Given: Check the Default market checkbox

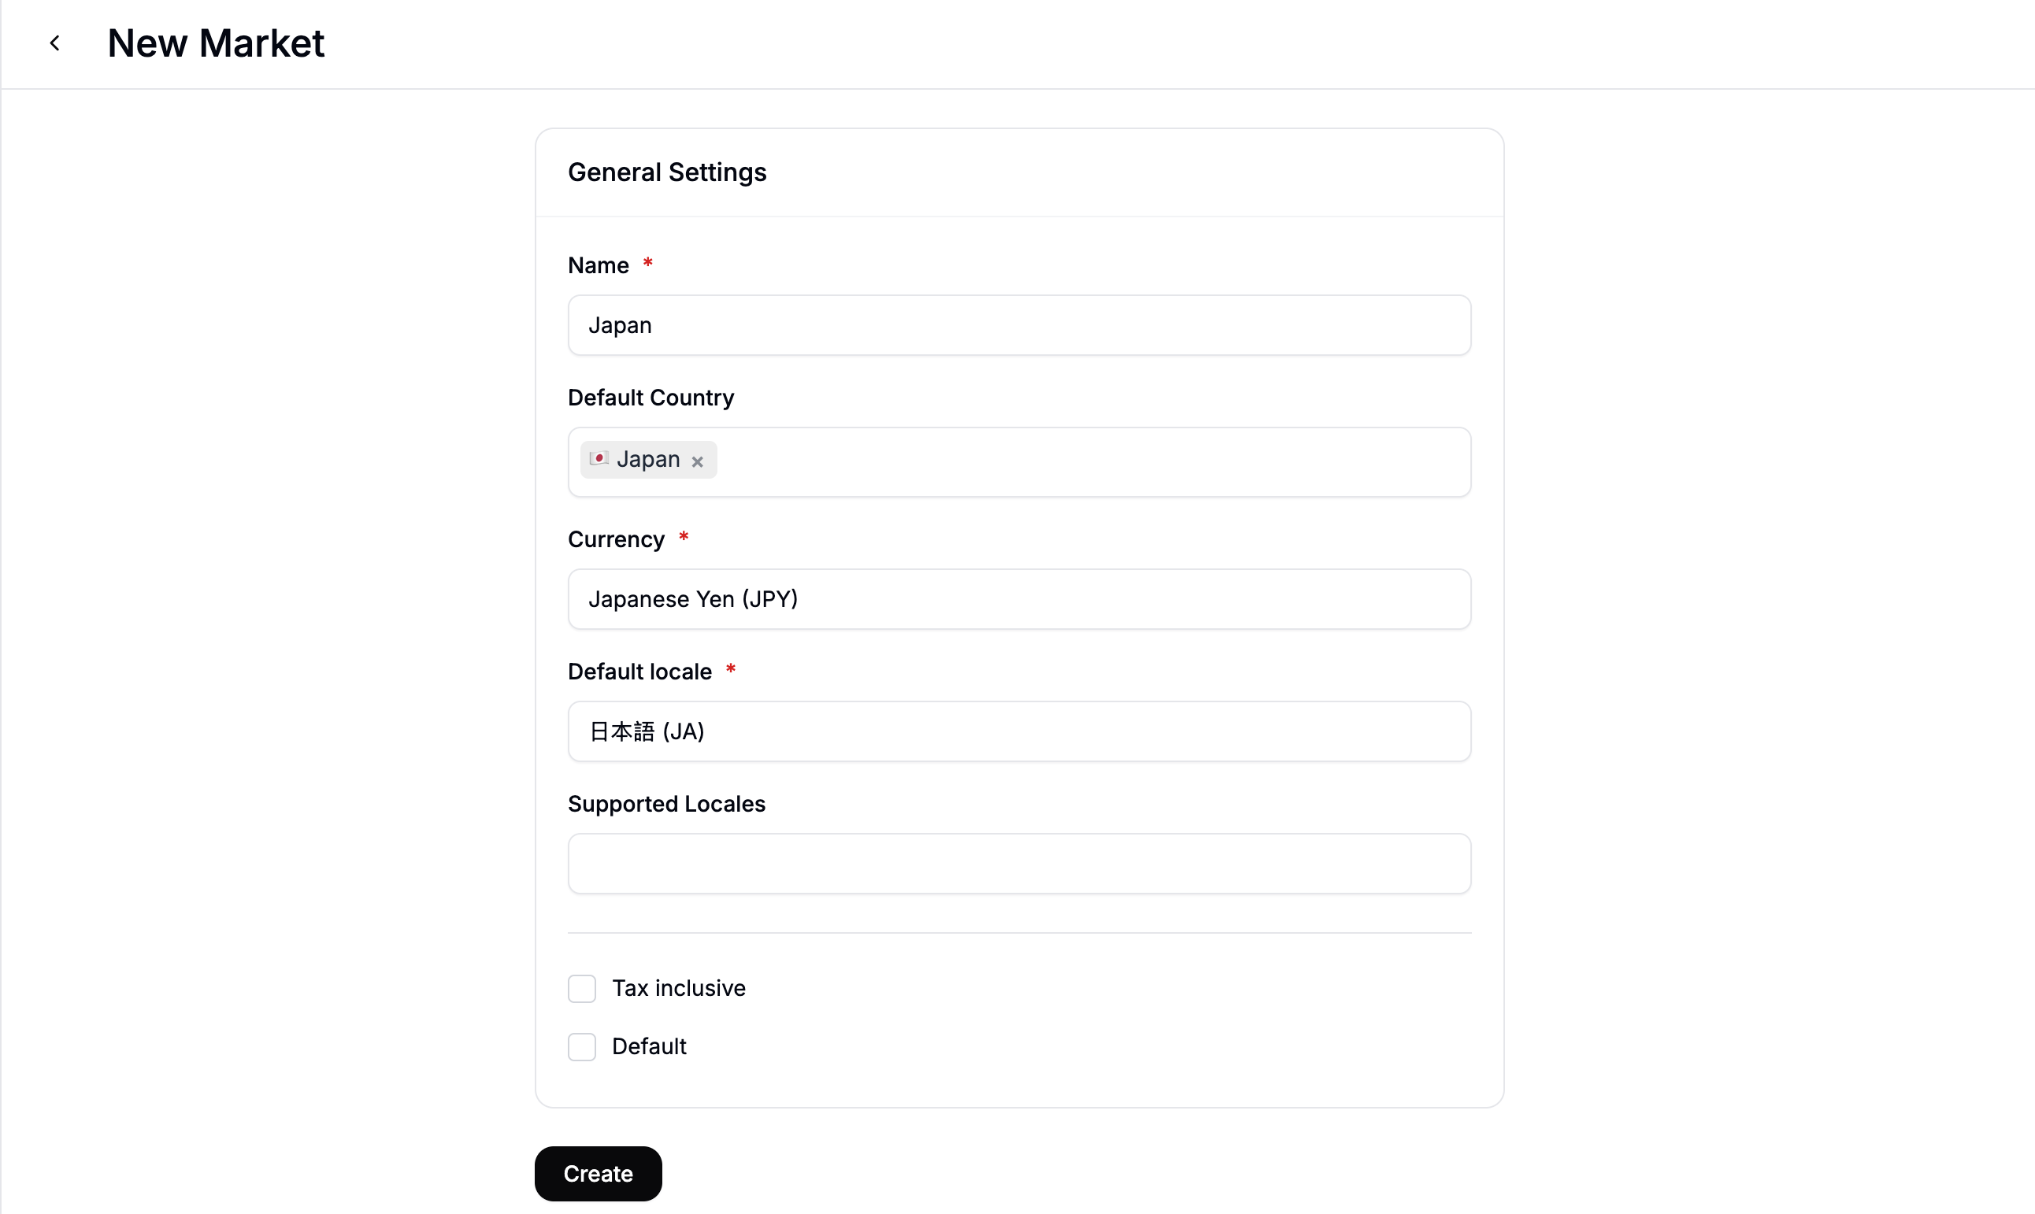Looking at the screenshot, I should tap(582, 1046).
